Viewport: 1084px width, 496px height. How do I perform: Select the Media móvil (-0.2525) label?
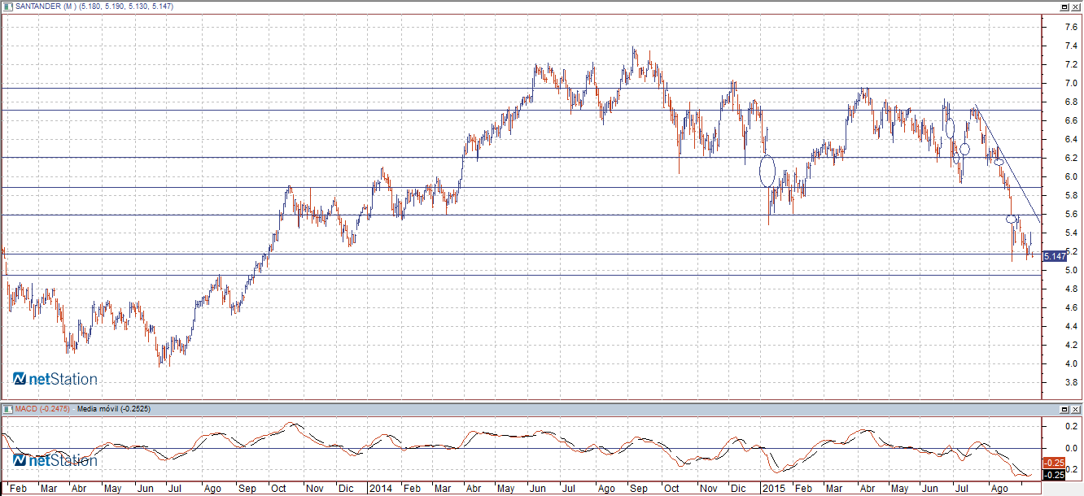pyautogui.click(x=113, y=408)
